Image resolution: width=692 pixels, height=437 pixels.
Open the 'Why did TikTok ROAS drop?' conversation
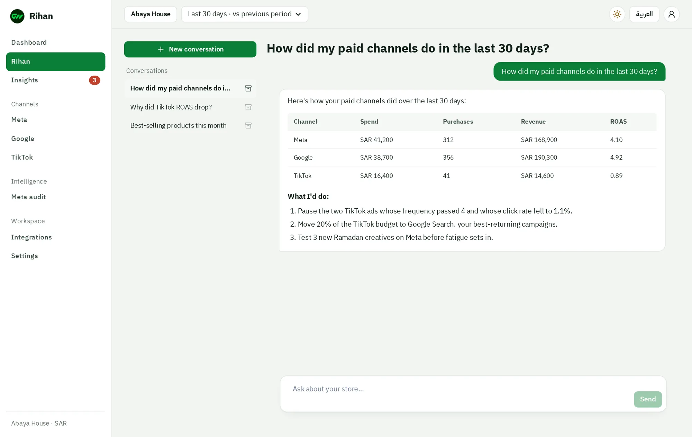pos(171,107)
